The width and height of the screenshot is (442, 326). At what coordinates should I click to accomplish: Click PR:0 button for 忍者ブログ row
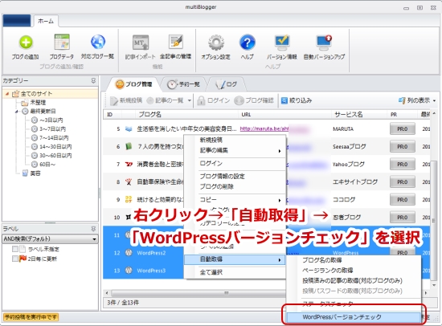click(403, 218)
